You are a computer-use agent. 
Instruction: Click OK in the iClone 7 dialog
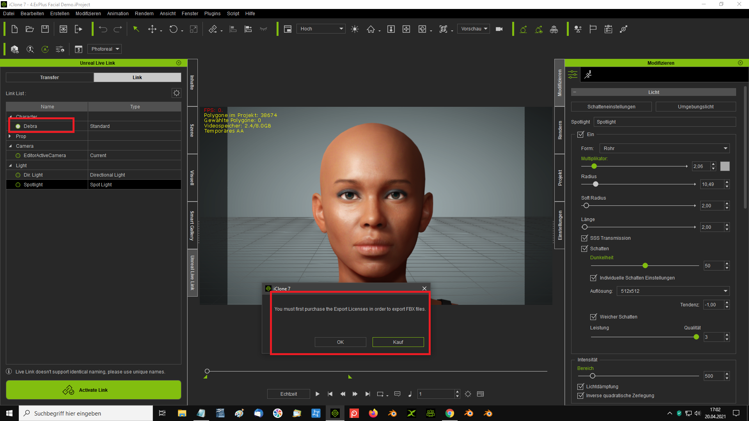coord(341,342)
